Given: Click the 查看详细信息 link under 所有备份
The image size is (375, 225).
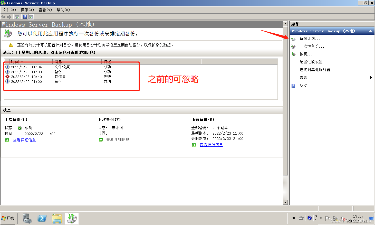Looking at the screenshot, I should pyautogui.click(x=211, y=145).
